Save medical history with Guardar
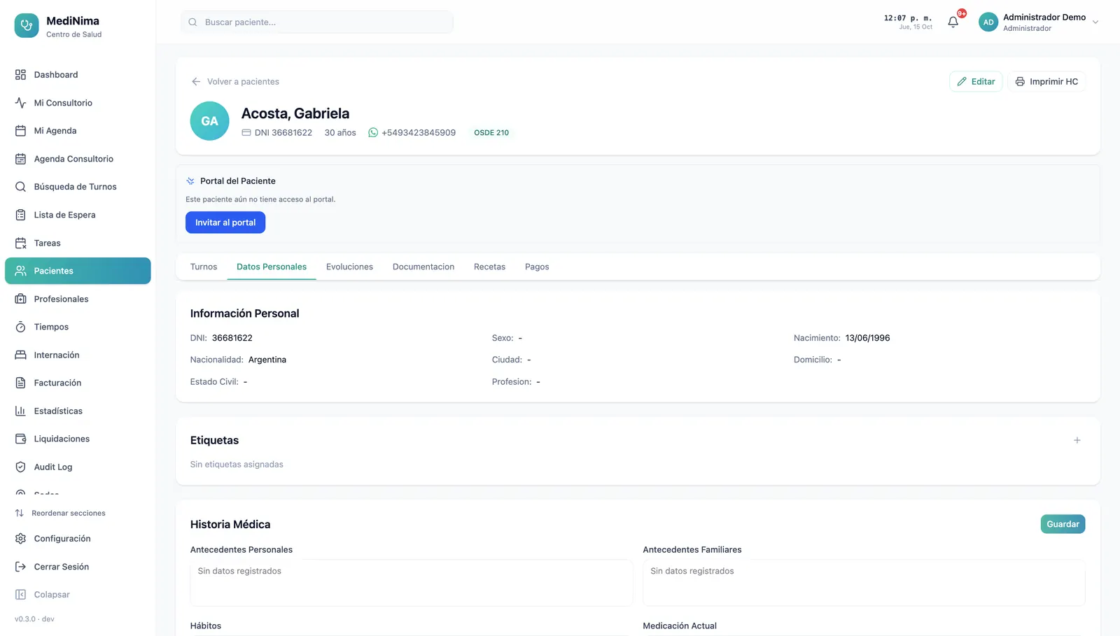Image resolution: width=1120 pixels, height=636 pixels. point(1063,524)
